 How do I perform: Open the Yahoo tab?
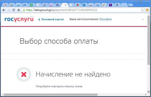(110, 5)
